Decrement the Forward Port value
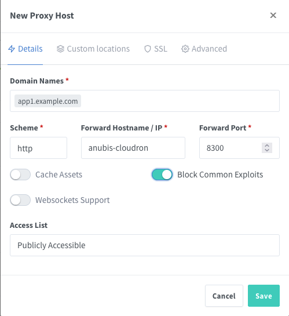 pyautogui.click(x=267, y=150)
